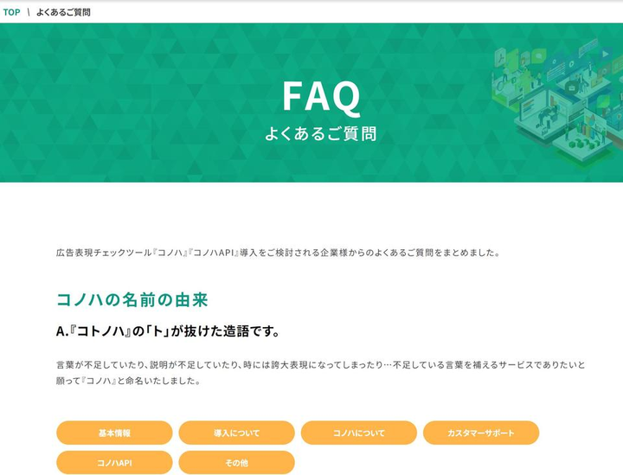
Task: Click the line 願って『コノハ』と命名いたしました
Action: click(x=128, y=381)
